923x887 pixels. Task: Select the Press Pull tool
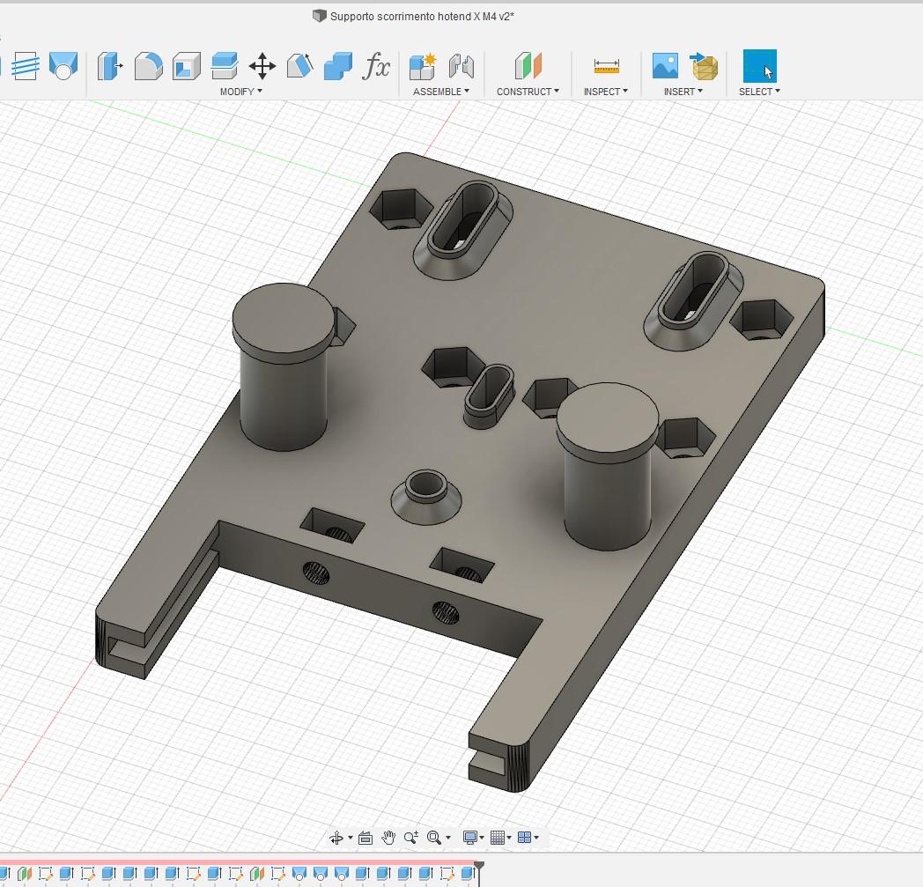point(110,66)
